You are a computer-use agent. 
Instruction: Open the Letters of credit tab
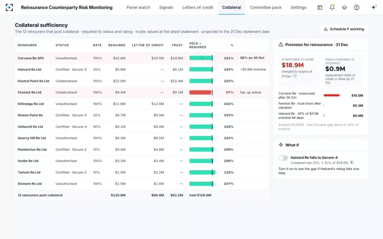click(x=198, y=7)
